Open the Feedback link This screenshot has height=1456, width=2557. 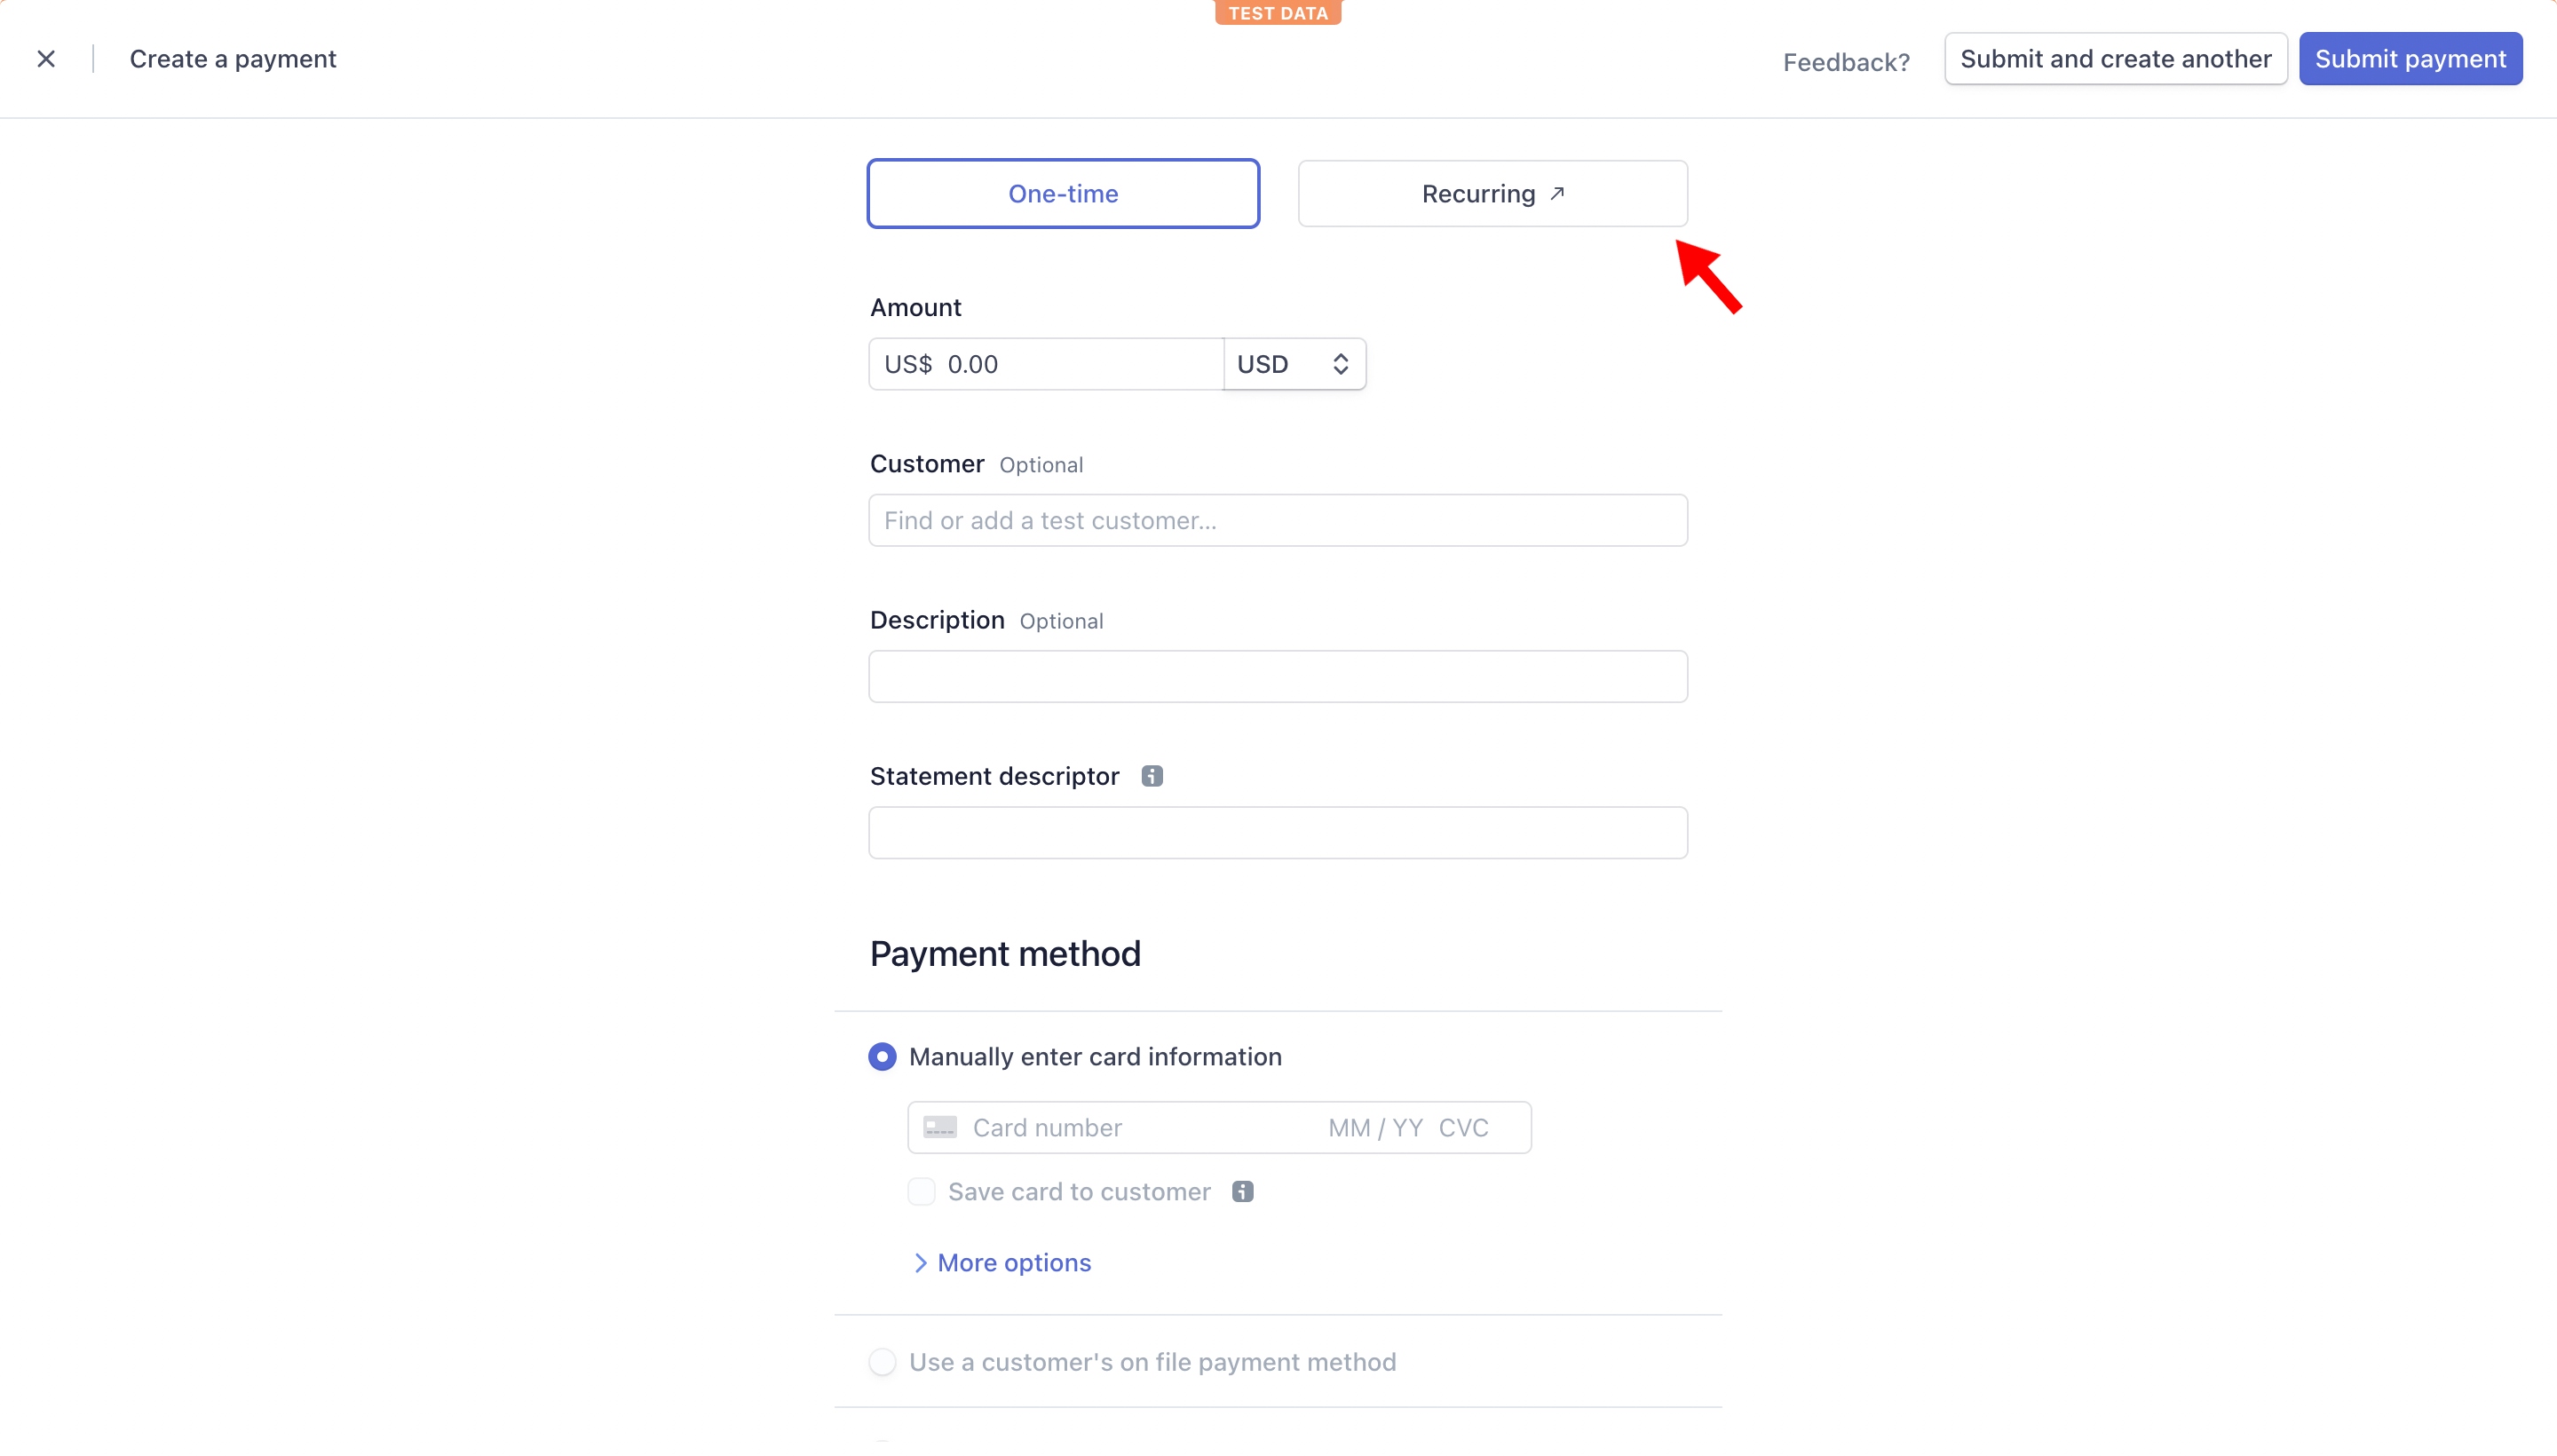[1846, 62]
